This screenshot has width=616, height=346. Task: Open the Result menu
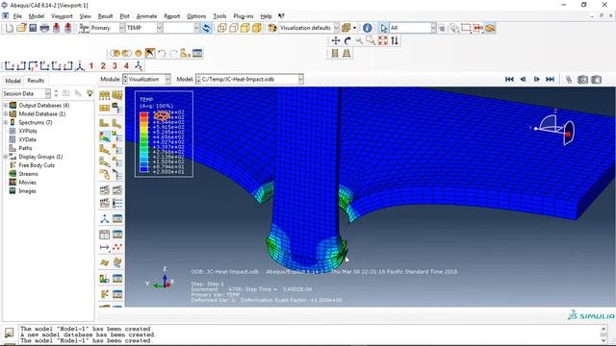click(x=105, y=16)
